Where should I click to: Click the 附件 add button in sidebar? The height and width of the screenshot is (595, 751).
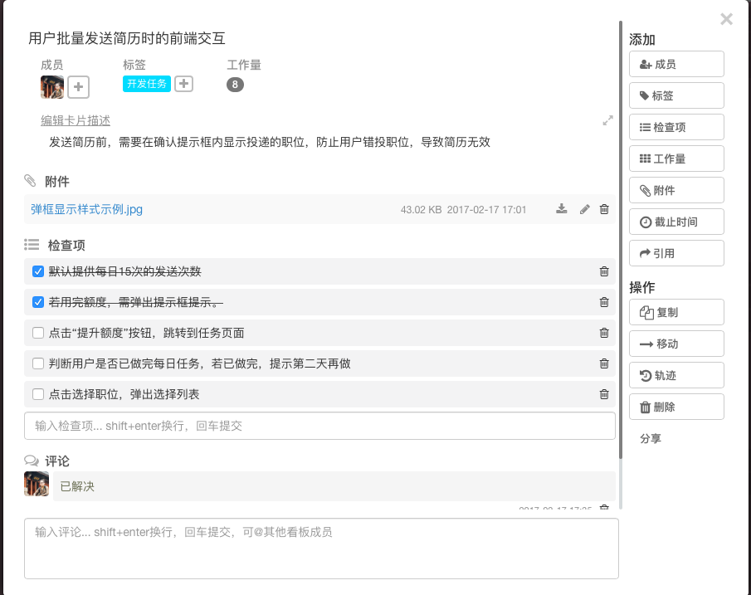click(676, 190)
